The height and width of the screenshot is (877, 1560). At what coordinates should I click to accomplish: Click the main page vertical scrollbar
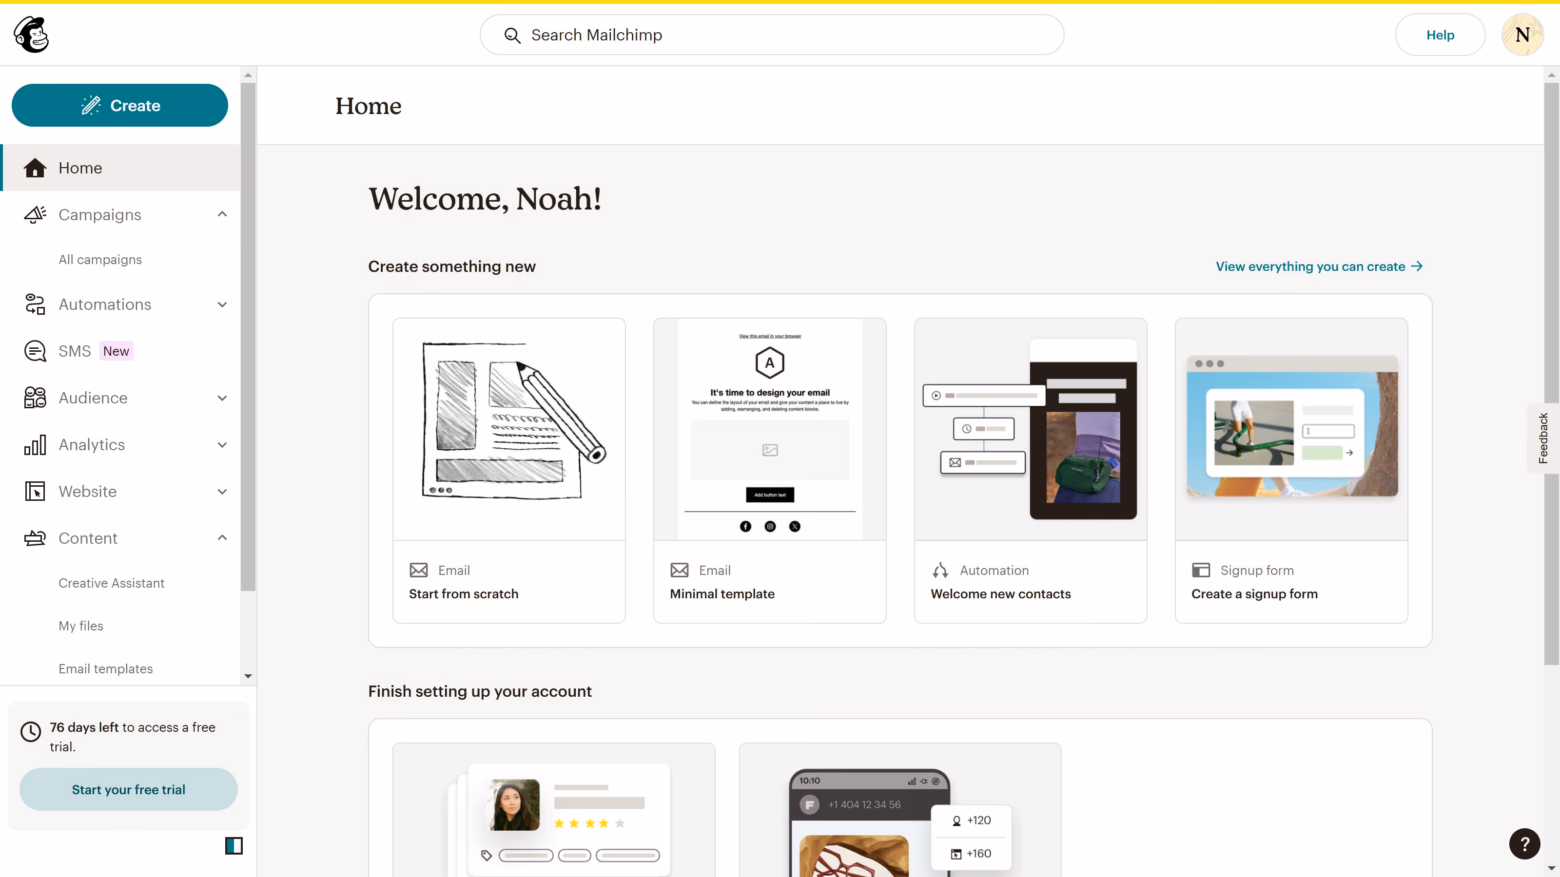click(x=1551, y=373)
